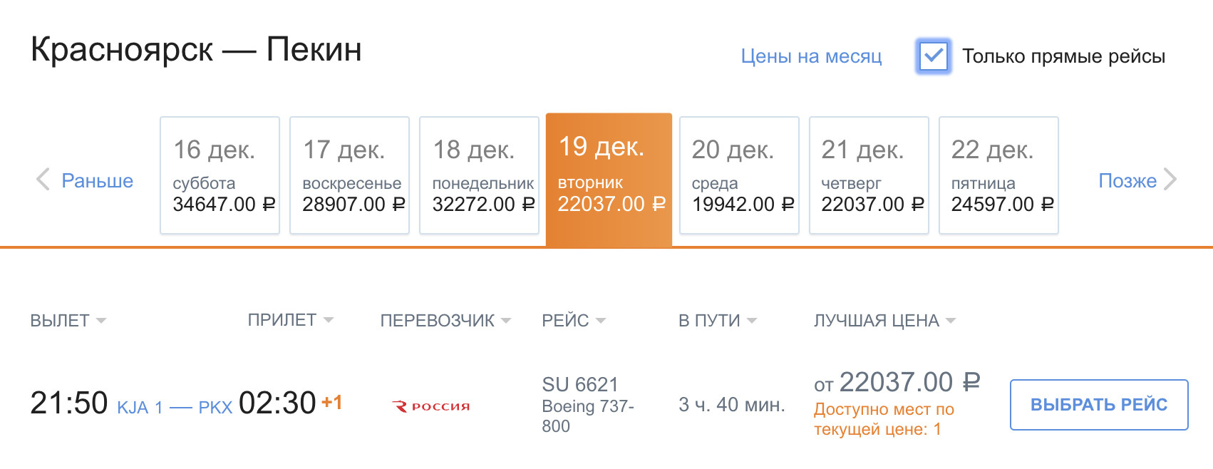Sort by В ПУТИ duration
Viewport: 1213px width, 469px height.
click(718, 321)
